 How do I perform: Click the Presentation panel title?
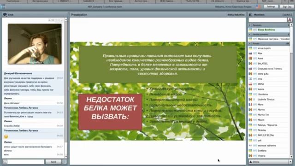coord(79,15)
